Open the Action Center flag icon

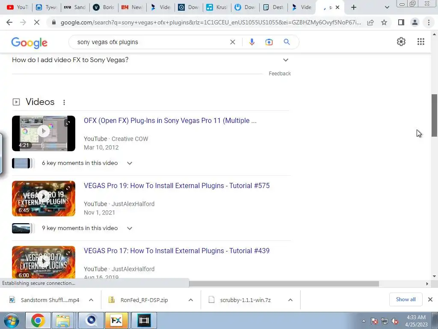pyautogui.click(x=374, y=321)
